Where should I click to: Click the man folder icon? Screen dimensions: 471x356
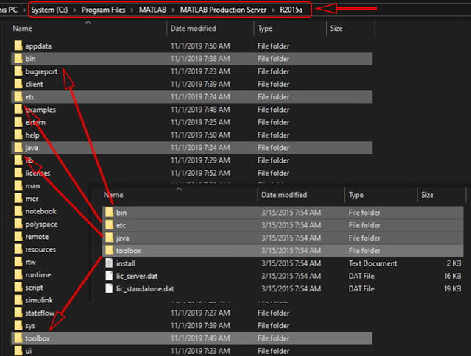point(18,186)
